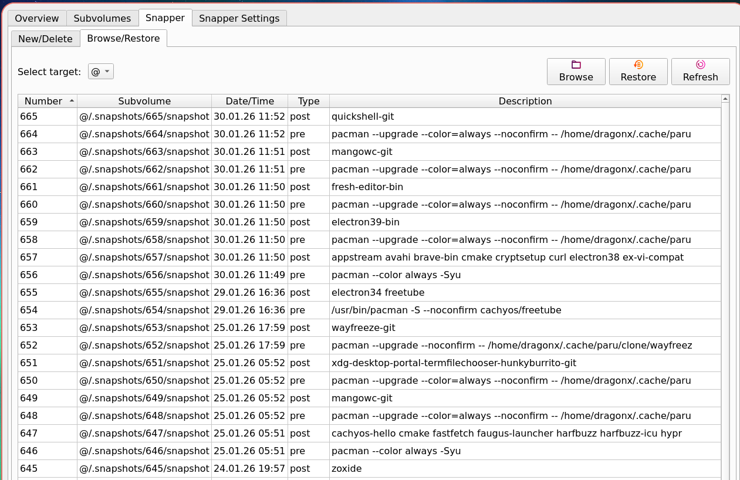
Task: Select snapshot number 652
Action: point(48,345)
